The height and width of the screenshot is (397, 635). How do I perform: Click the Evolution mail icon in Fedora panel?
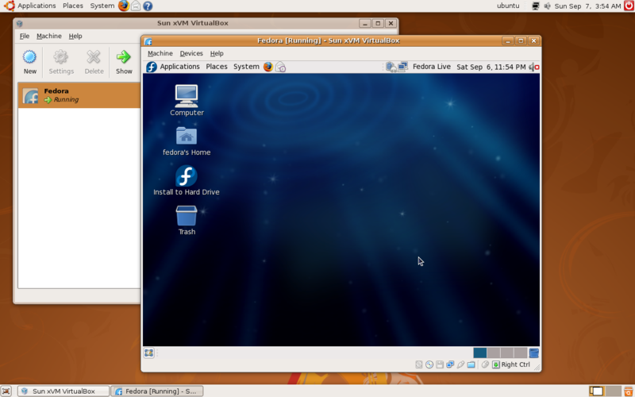point(280,67)
